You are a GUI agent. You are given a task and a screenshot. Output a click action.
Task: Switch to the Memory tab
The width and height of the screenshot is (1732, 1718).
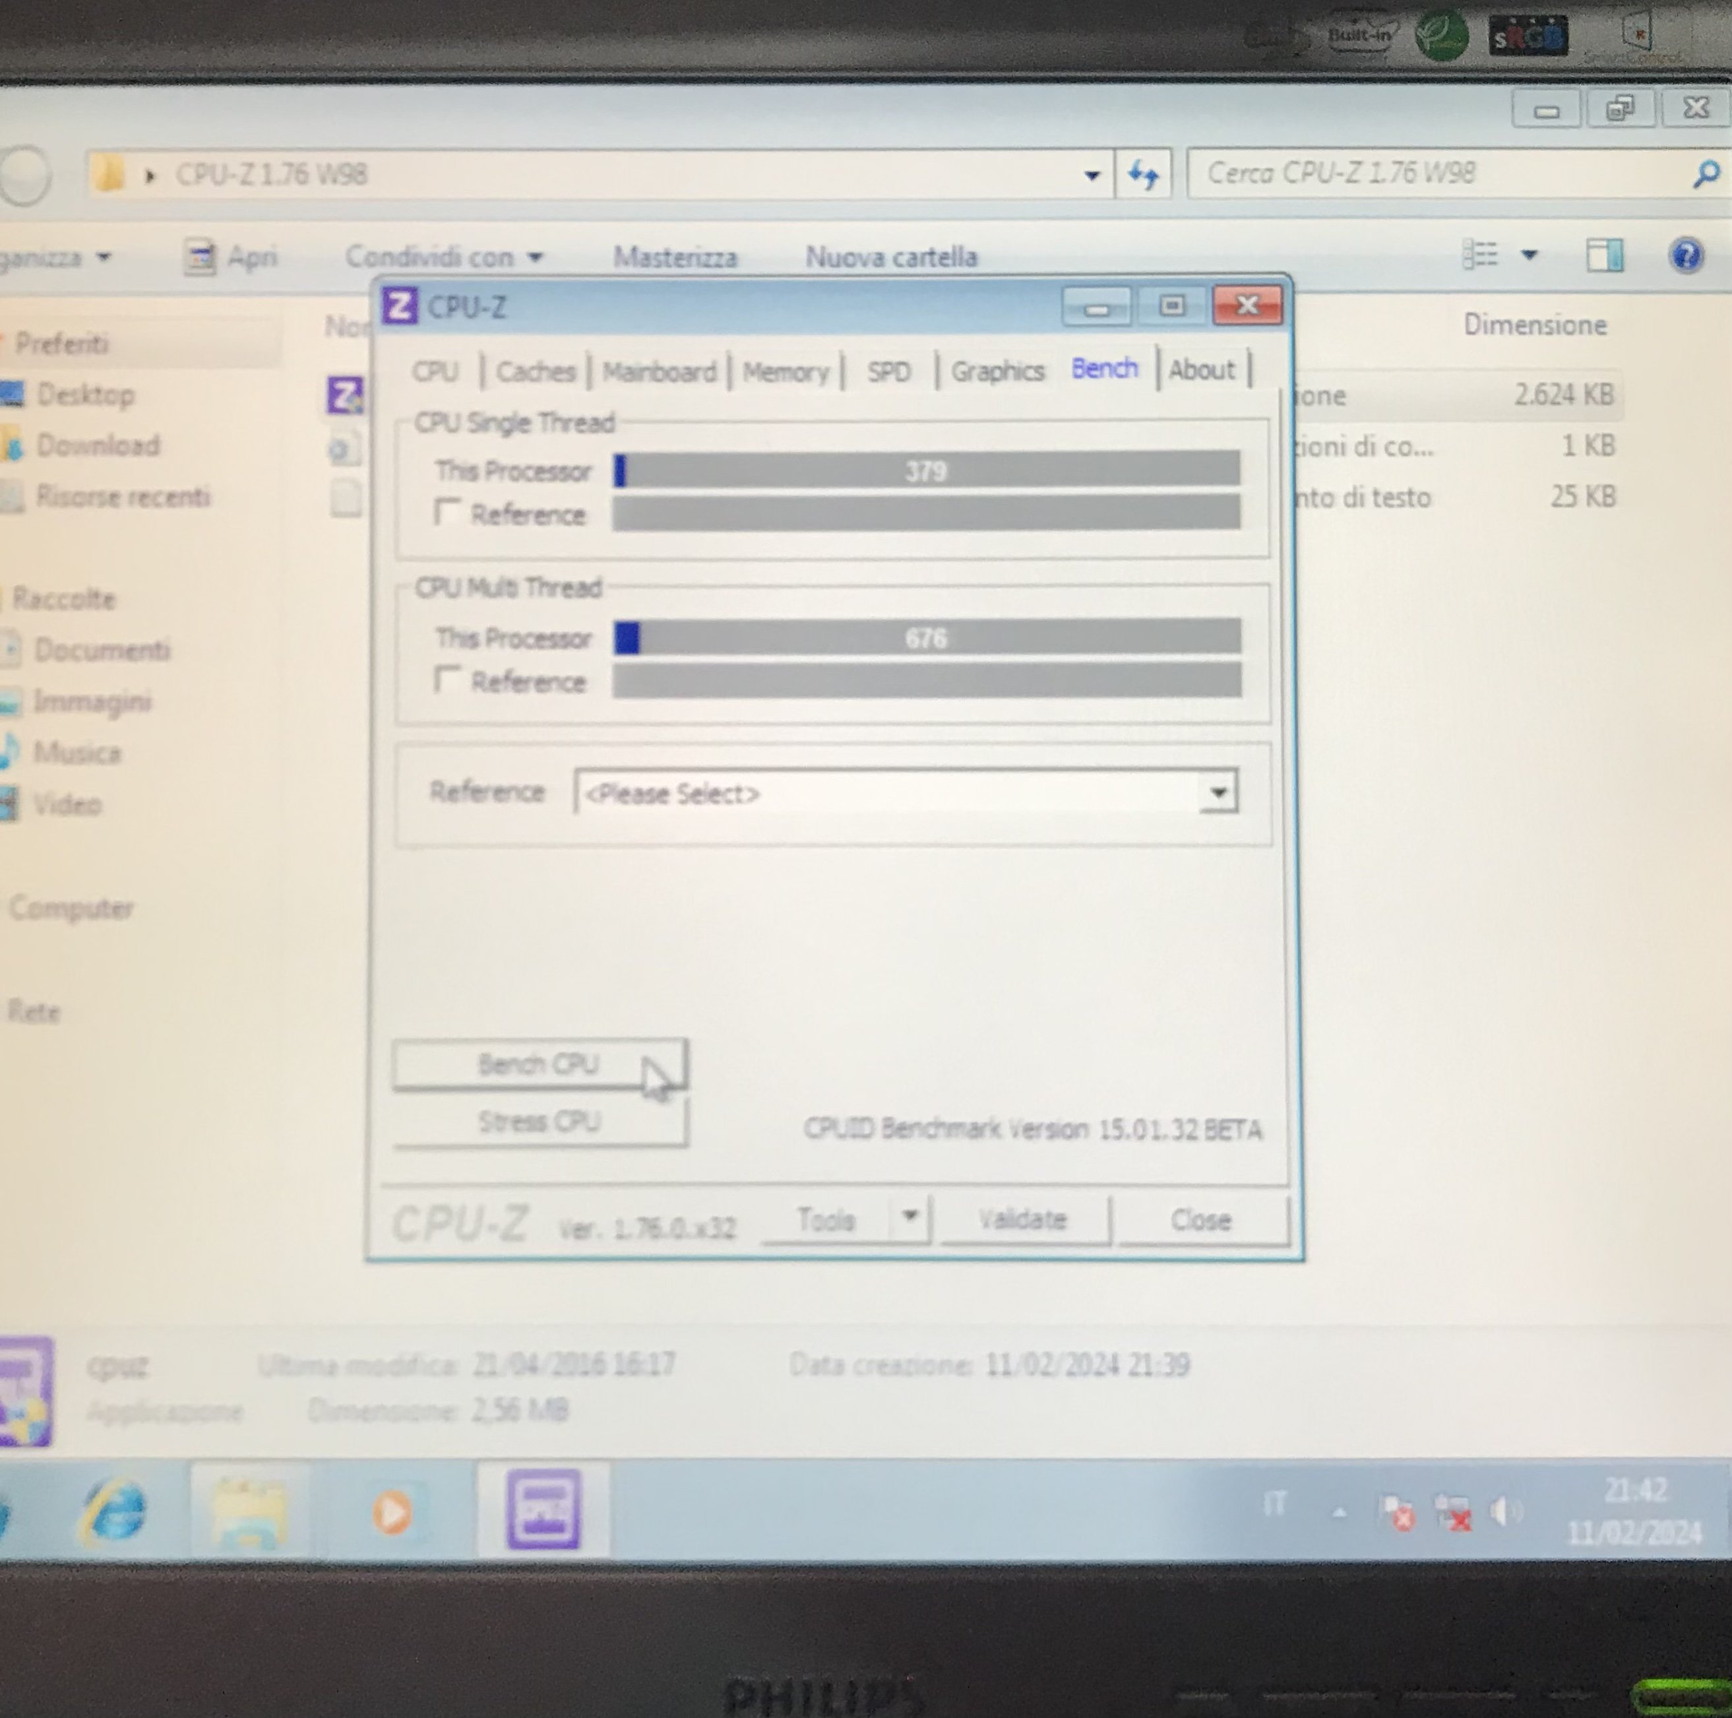pos(786,371)
